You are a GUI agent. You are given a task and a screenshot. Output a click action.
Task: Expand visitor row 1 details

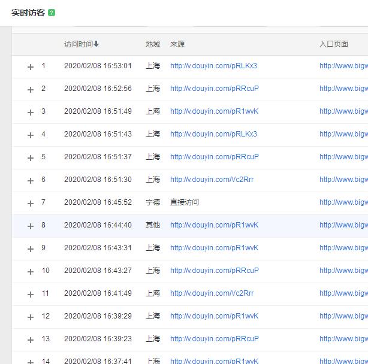(x=31, y=67)
